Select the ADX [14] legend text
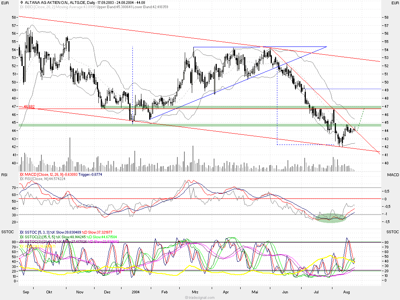Viewport: 400px width, 300px height. tap(40, 246)
